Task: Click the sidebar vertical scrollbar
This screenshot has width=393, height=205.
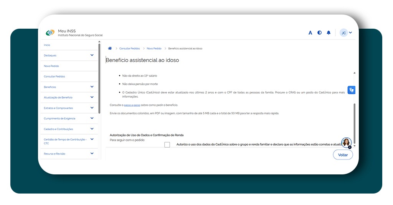Action: [99, 79]
